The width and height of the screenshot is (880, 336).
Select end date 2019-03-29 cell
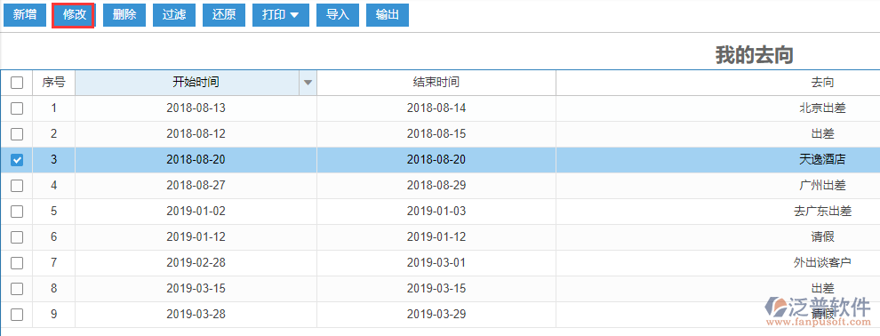click(436, 315)
